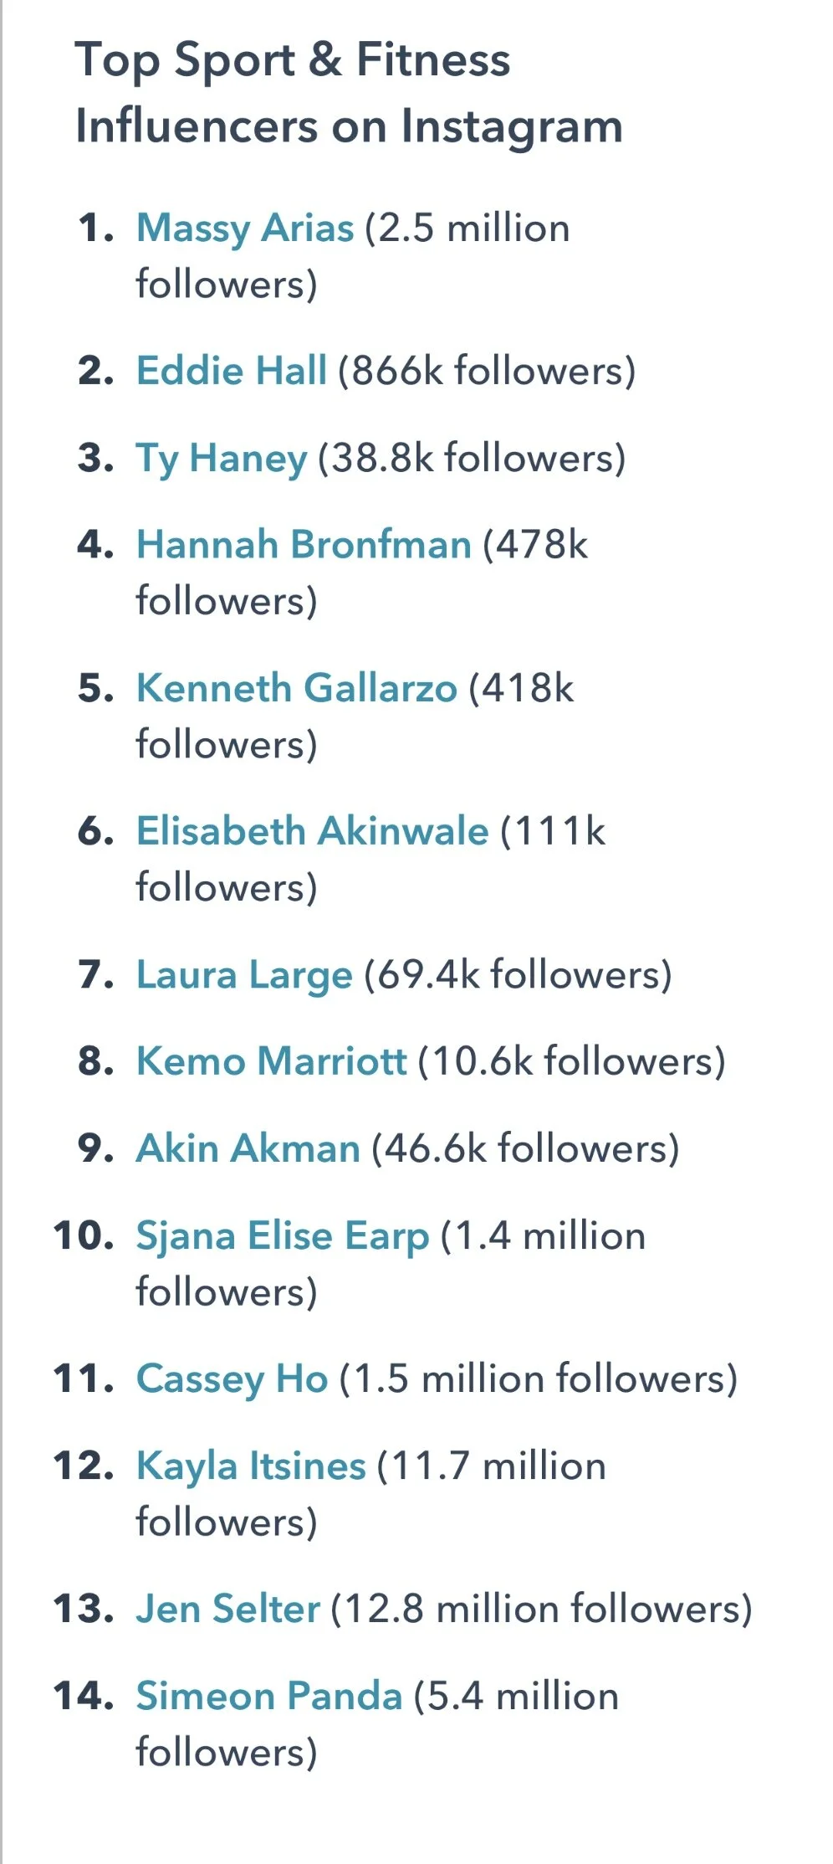Open the Eddie Hall link
The image size is (833, 1864).
(x=232, y=371)
